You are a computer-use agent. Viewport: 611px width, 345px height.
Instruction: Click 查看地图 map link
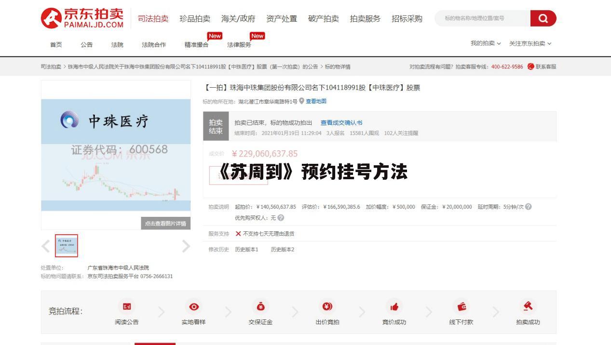tap(316, 101)
